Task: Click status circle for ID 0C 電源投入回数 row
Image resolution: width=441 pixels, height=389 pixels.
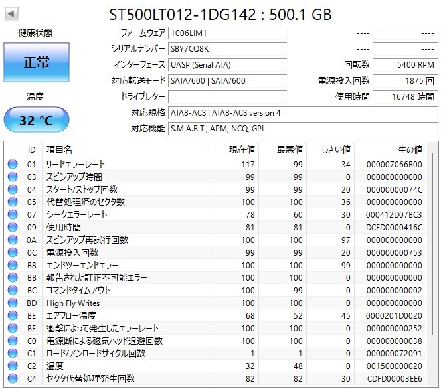Action: 13,252
